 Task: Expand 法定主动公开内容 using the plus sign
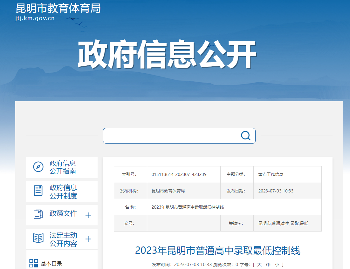[x=88, y=239]
